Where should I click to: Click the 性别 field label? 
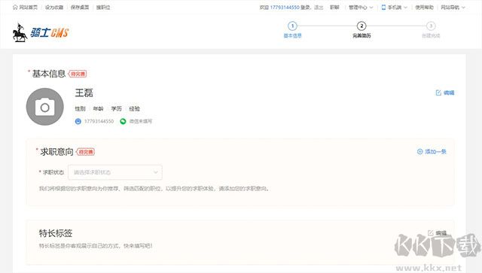pyautogui.click(x=80, y=109)
